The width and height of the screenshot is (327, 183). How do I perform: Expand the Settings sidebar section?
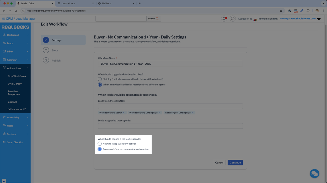27,134
